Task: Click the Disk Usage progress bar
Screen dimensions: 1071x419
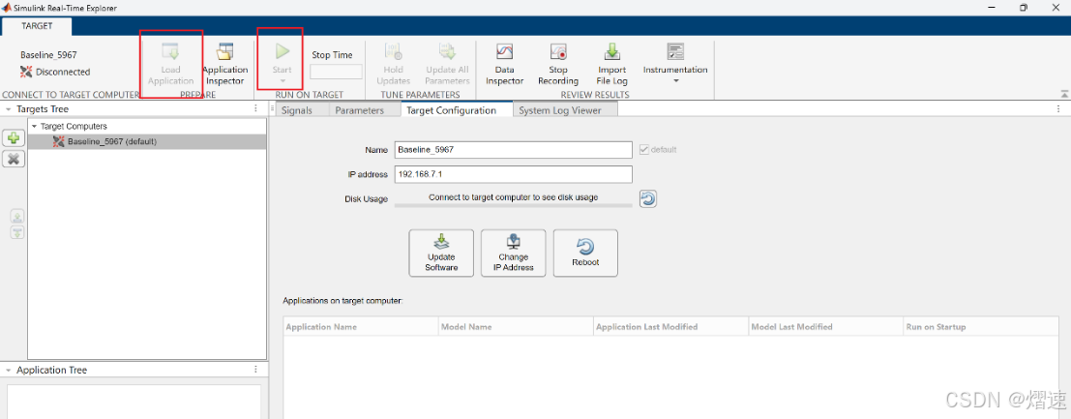Action: 514,204
